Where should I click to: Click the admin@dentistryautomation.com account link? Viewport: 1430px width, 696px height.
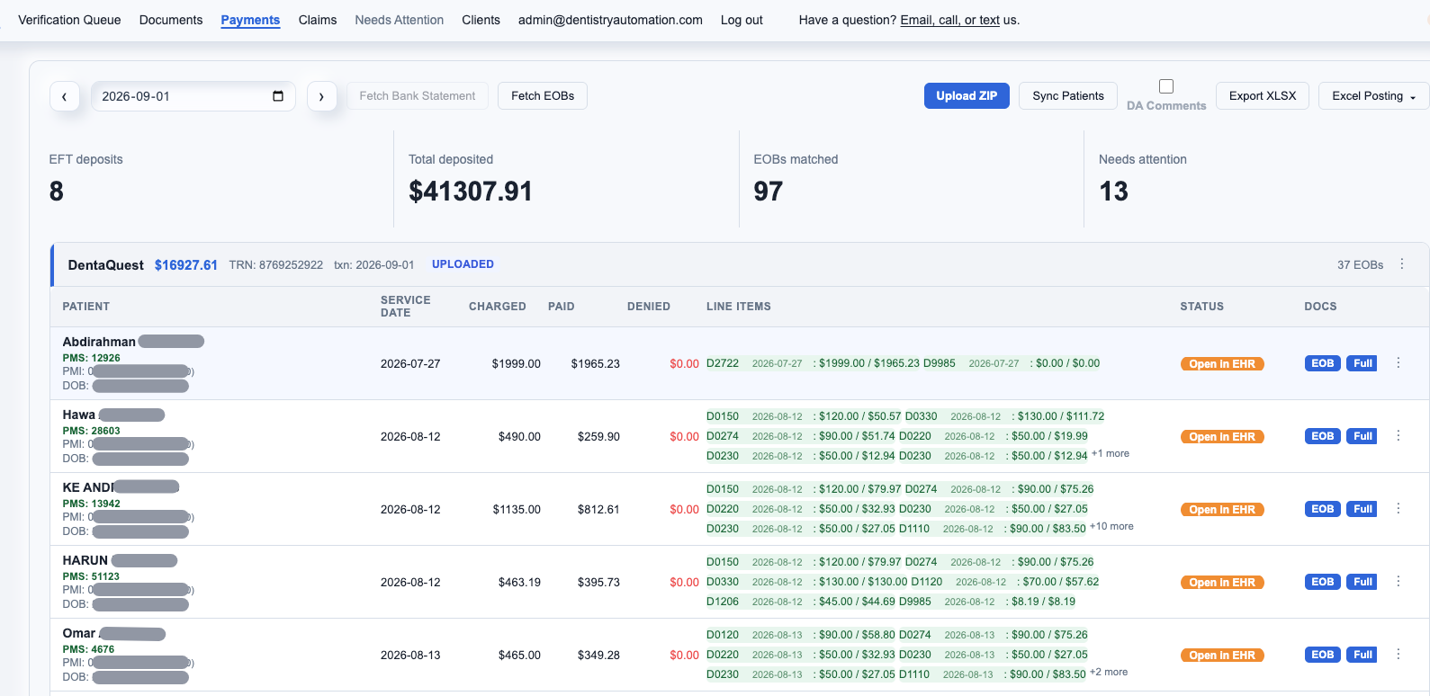point(610,20)
